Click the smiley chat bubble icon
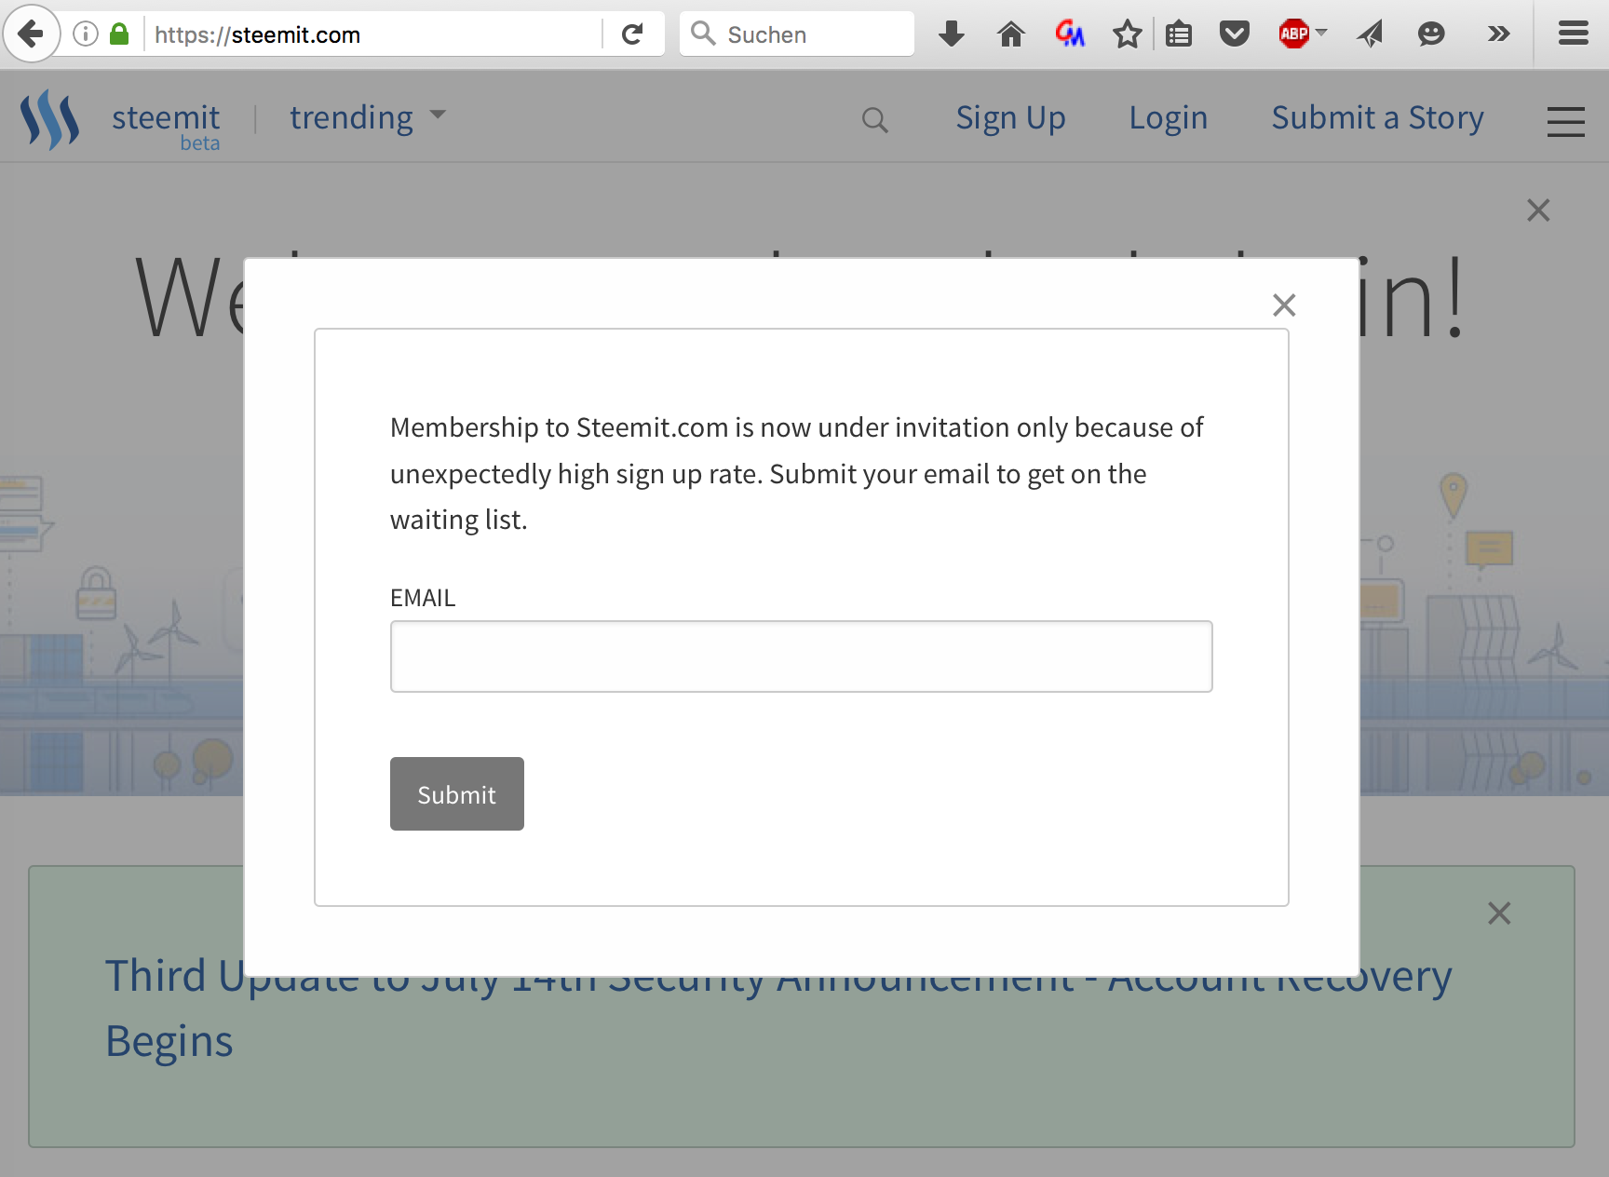This screenshot has height=1177, width=1609. (x=1431, y=34)
